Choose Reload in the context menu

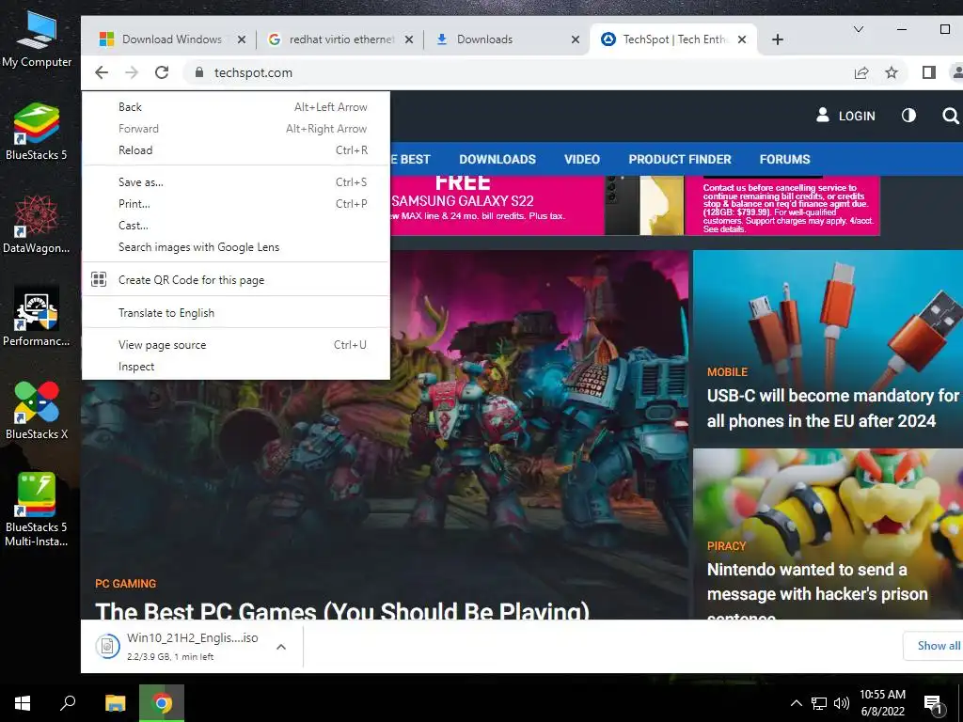[x=236, y=150]
